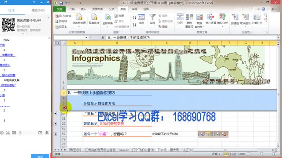Viewport: 282px width, 158px height.
Task: Switch to Page Layout view
Action: (x=230, y=154)
